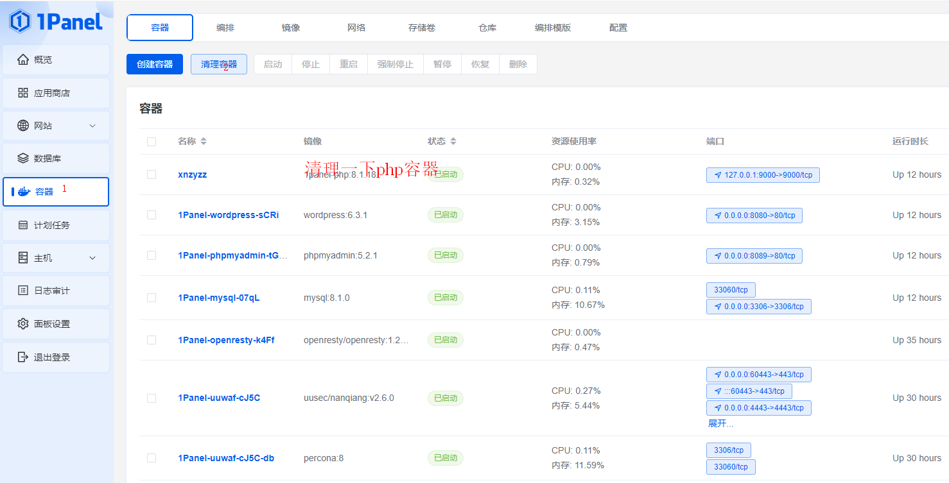
Task: Tick the checkbox for 1Panel-uuwaf-cJ5C
Action: [152, 398]
